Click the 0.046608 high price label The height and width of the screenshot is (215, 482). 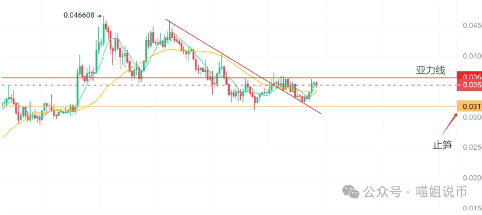pos(79,15)
